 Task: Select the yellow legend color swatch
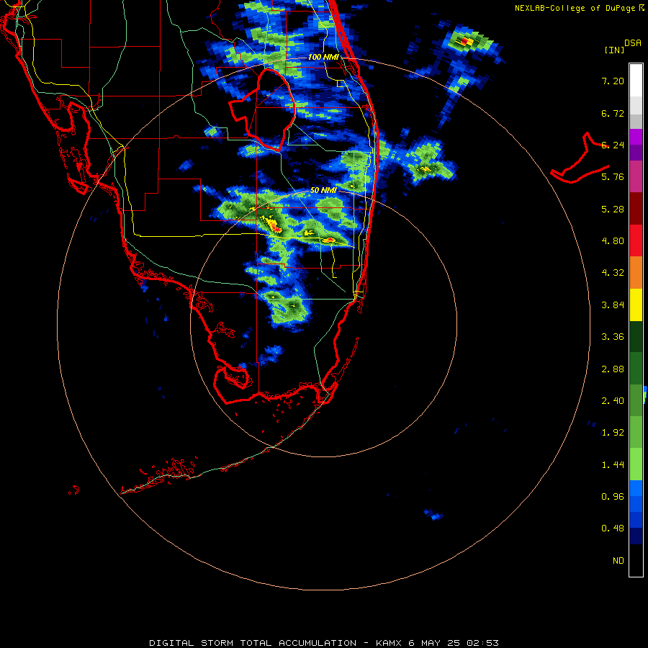(x=636, y=305)
